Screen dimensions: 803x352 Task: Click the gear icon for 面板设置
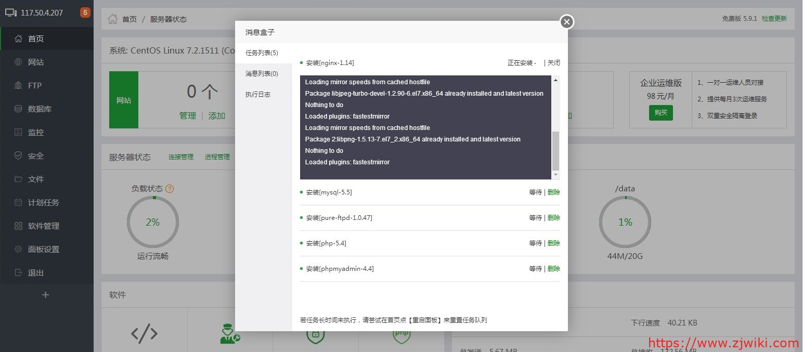[x=18, y=249]
